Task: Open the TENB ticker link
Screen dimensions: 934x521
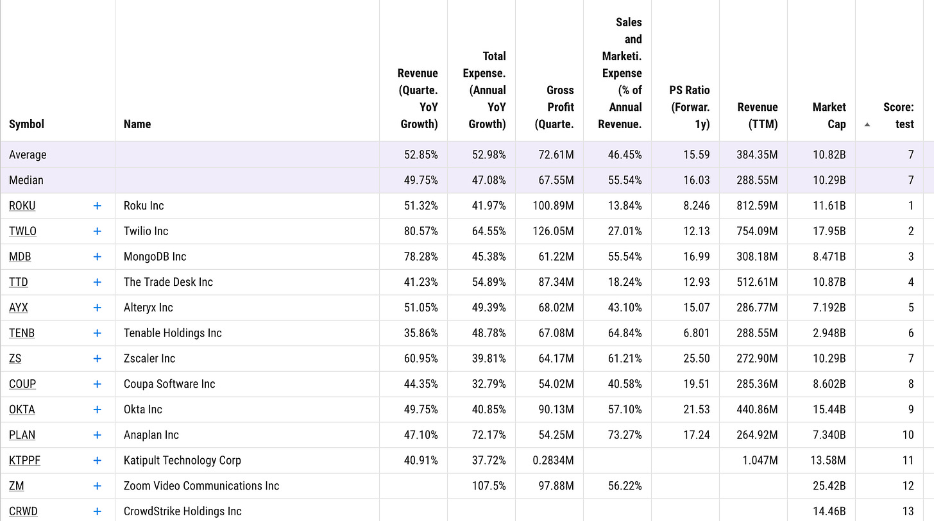Action: (21, 333)
